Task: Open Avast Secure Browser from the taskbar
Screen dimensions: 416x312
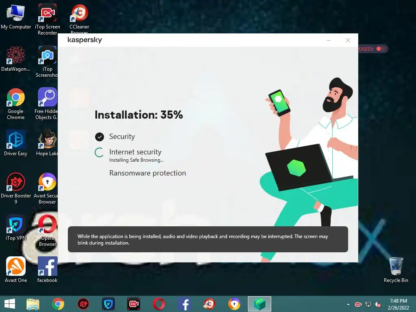Action: 234,304
